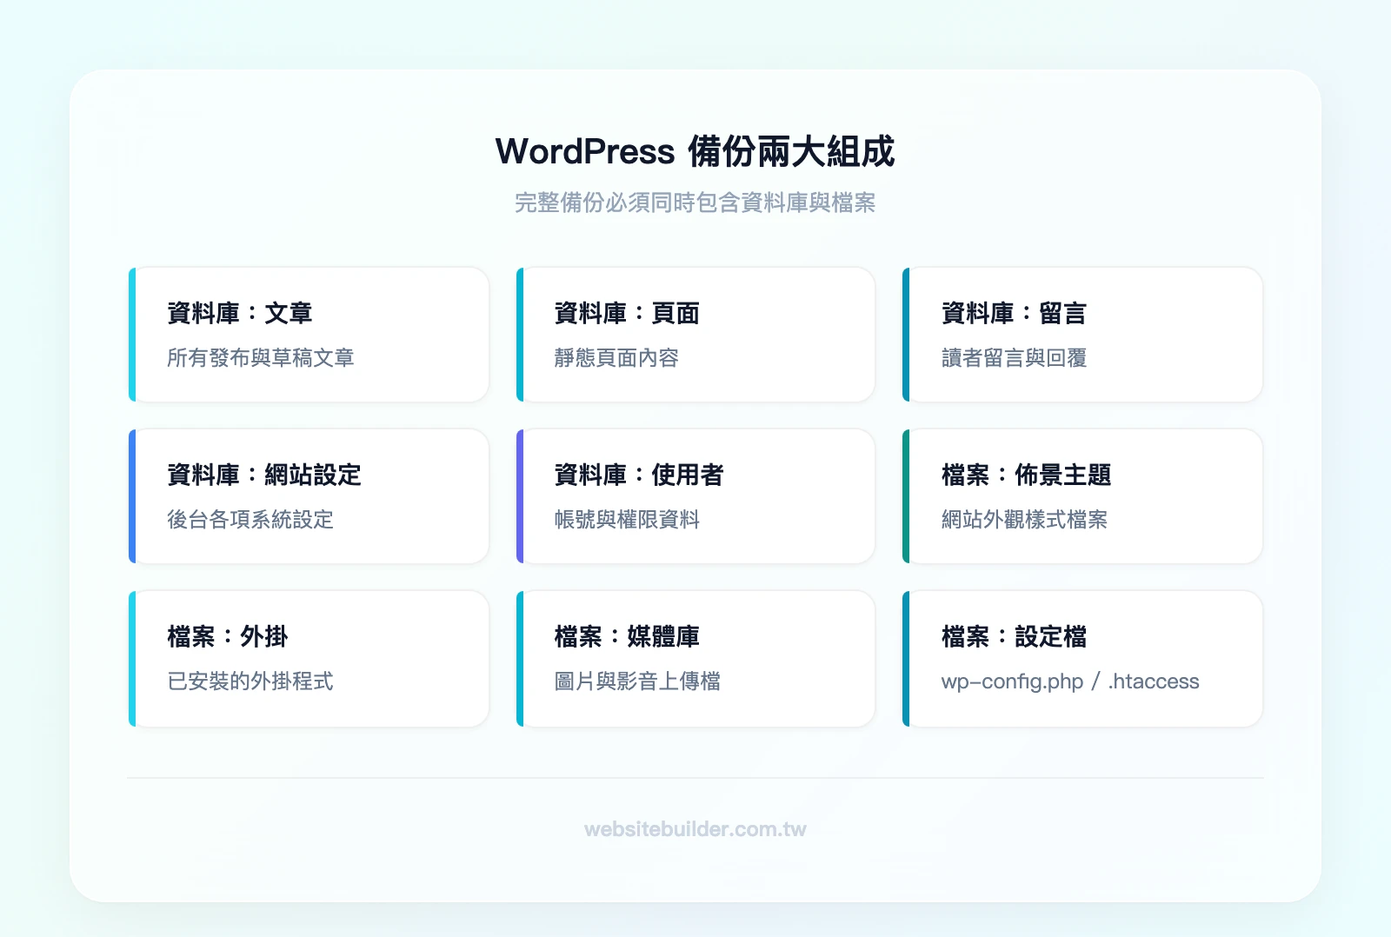Screen dimensions: 1391x937
Task: Click the subtitle about 資料庫與檔案
Action: [x=695, y=203]
